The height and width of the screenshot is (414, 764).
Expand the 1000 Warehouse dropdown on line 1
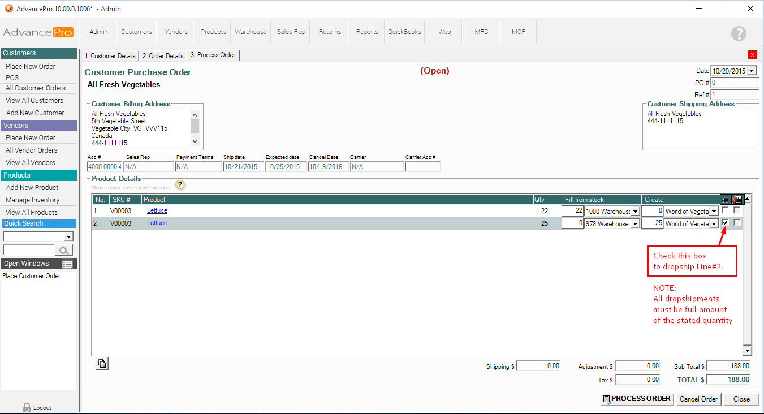(x=635, y=212)
